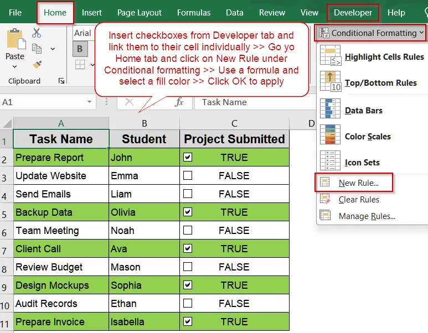Open the Conditional Formatting dropdown
The image size is (428, 333).
point(370,33)
